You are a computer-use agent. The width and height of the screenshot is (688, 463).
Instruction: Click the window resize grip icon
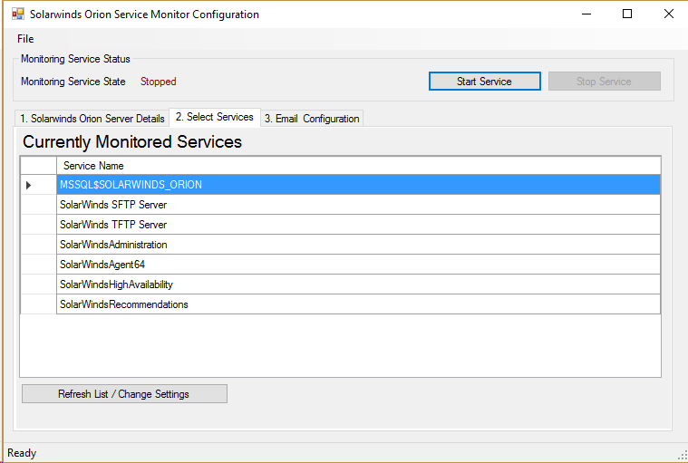click(683, 457)
